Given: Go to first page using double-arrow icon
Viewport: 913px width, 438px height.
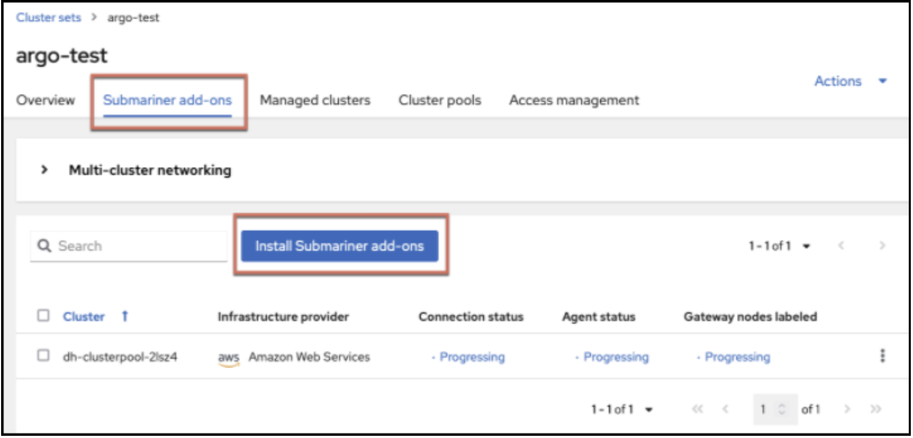Looking at the screenshot, I should [697, 409].
